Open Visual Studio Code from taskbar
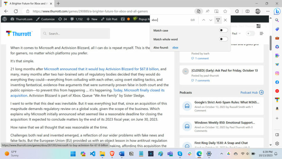 pyautogui.click(x=93, y=154)
